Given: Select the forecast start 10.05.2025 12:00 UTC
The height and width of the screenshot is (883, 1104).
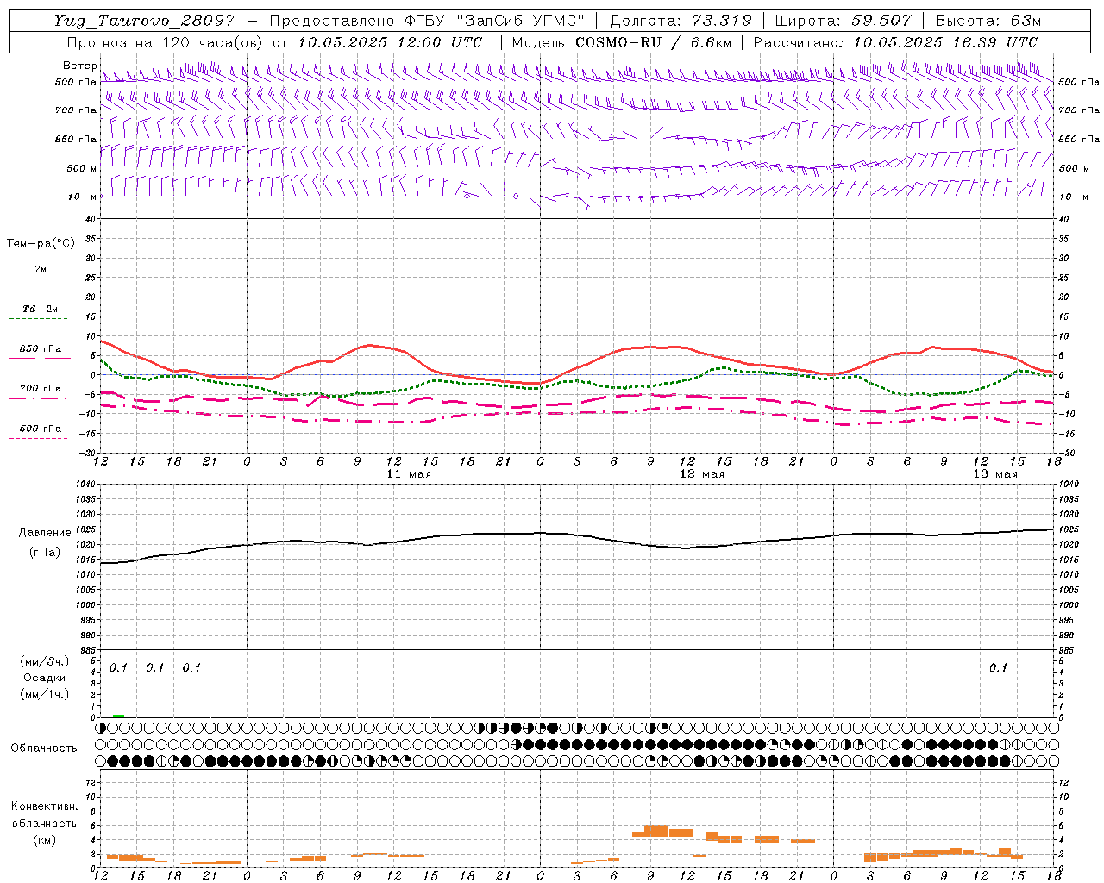Looking at the screenshot, I should pos(390,42).
